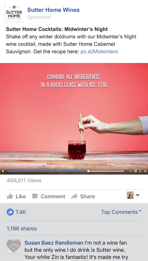Open the Sutter Home logo thumbnail
The height and width of the screenshot is (261, 148).
[14, 13]
